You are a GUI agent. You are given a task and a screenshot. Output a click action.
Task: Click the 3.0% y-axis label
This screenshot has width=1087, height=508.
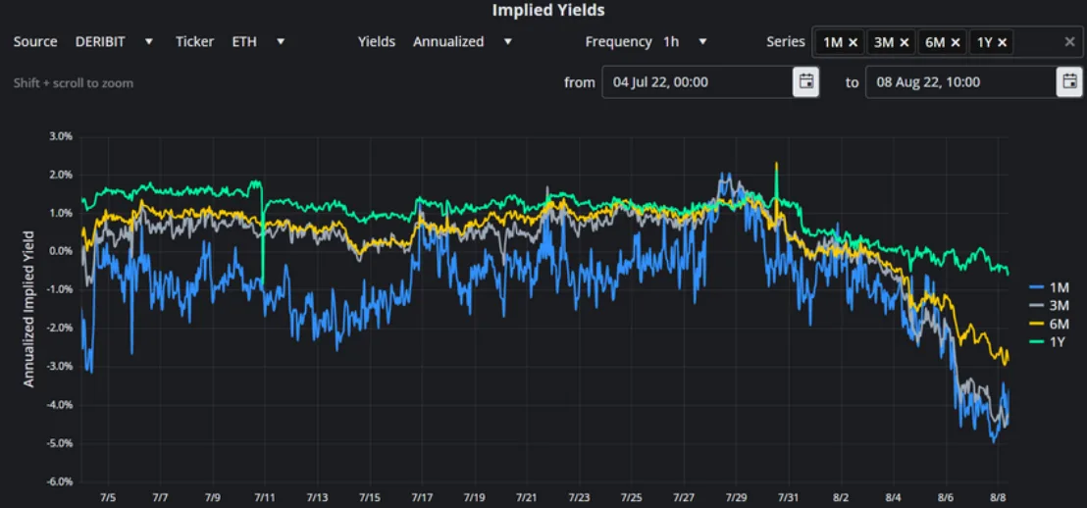60,136
